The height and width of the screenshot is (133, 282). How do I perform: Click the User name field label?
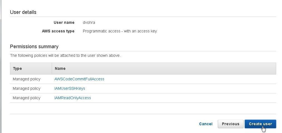64,23
